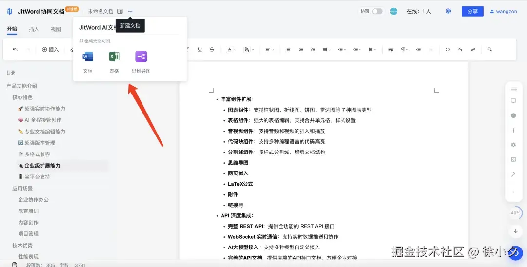
Task: Open the second indent dropdown
Action: pos(357,49)
